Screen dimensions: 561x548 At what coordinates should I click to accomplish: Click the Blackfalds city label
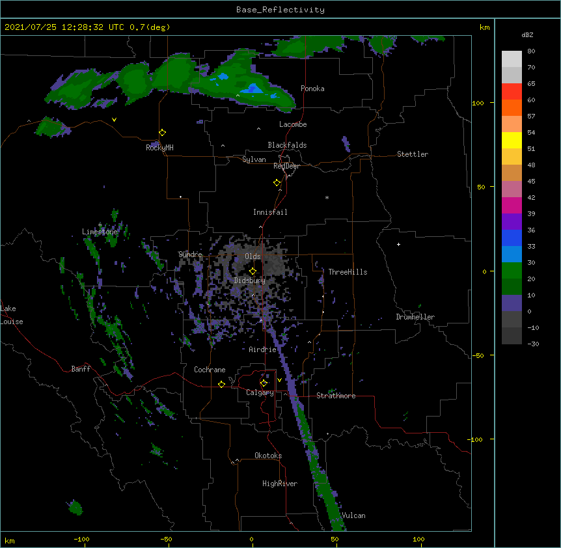point(287,145)
